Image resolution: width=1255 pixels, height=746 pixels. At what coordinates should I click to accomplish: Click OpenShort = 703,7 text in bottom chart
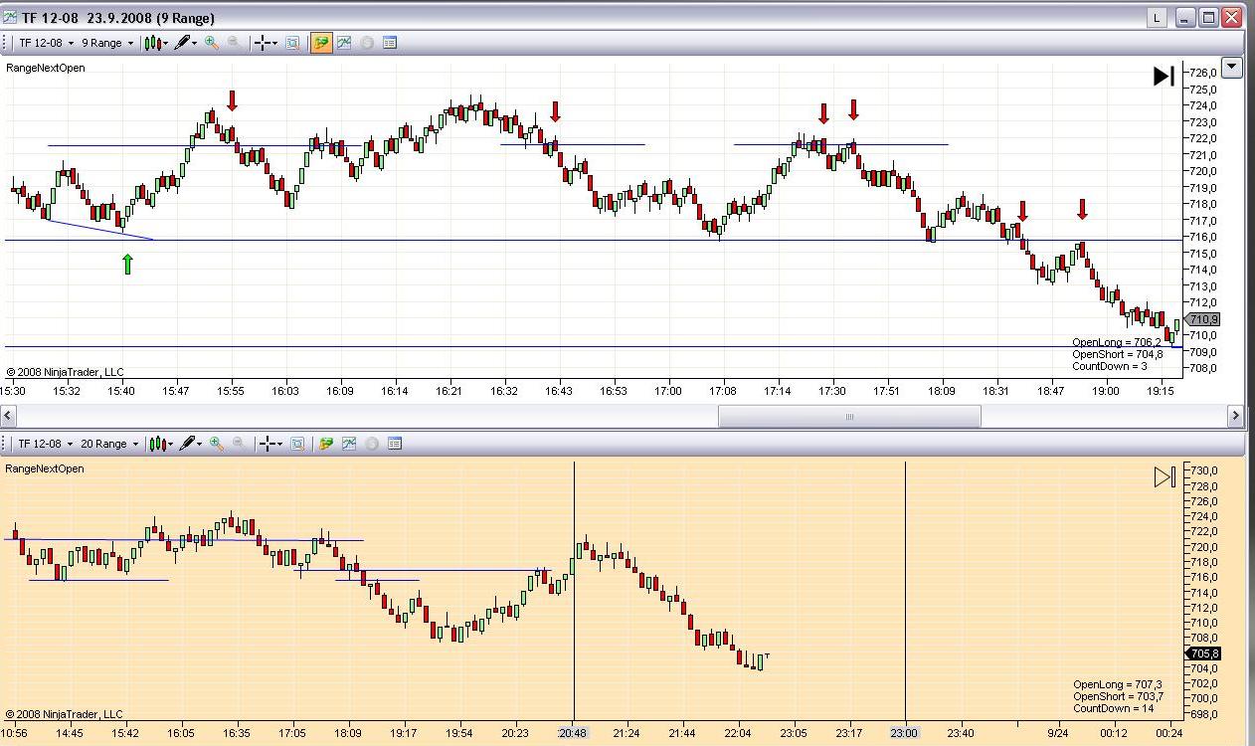point(1119,696)
